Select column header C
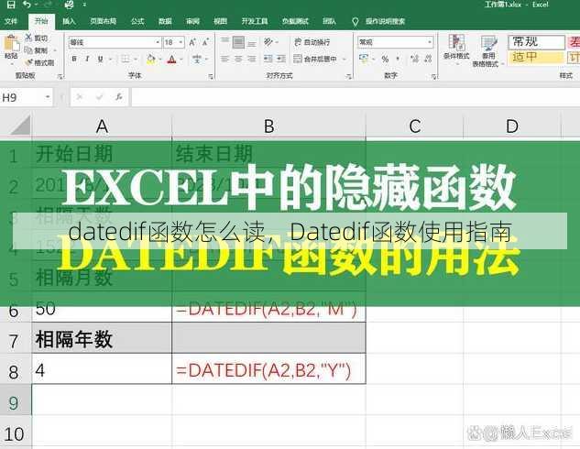 pyautogui.click(x=415, y=126)
